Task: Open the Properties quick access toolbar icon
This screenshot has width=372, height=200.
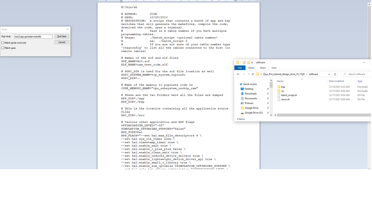Action: tap(244, 63)
